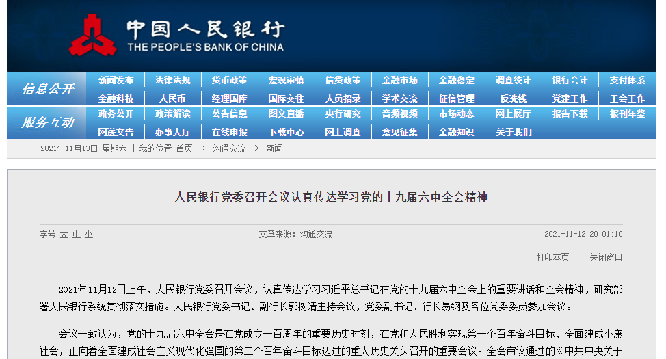Open 国际交往 section
Screen dimensions: 666x359
pos(287,98)
